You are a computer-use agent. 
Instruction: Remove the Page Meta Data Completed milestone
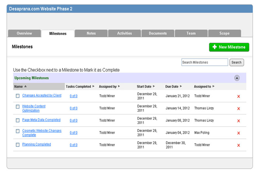(x=238, y=121)
